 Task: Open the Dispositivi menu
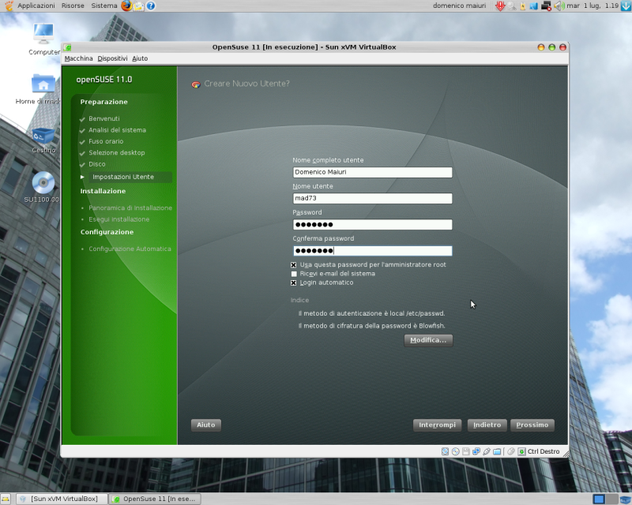click(x=113, y=58)
